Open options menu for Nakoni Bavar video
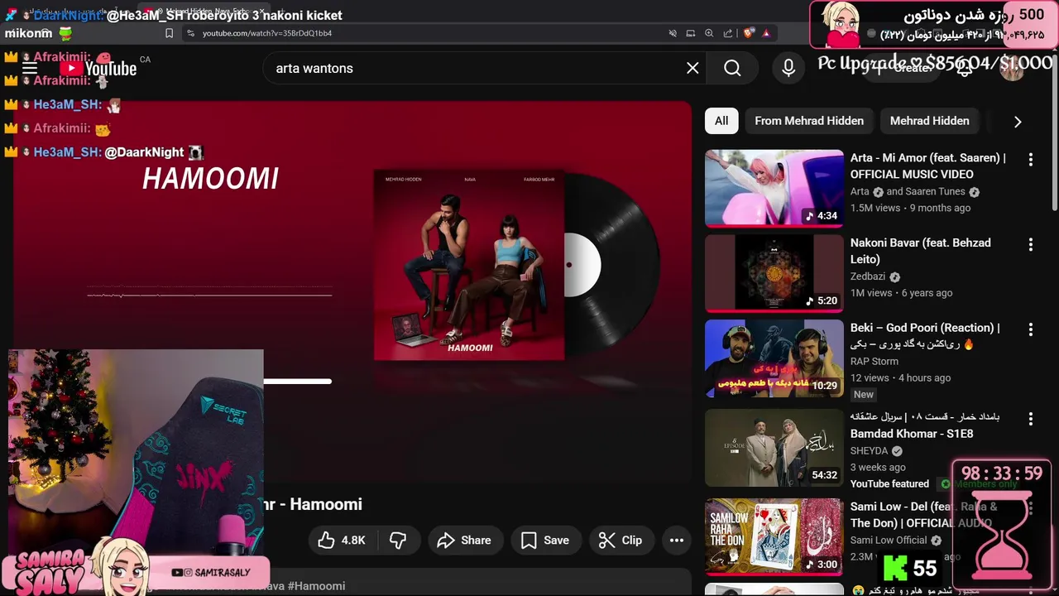The image size is (1059, 596). 1030,244
